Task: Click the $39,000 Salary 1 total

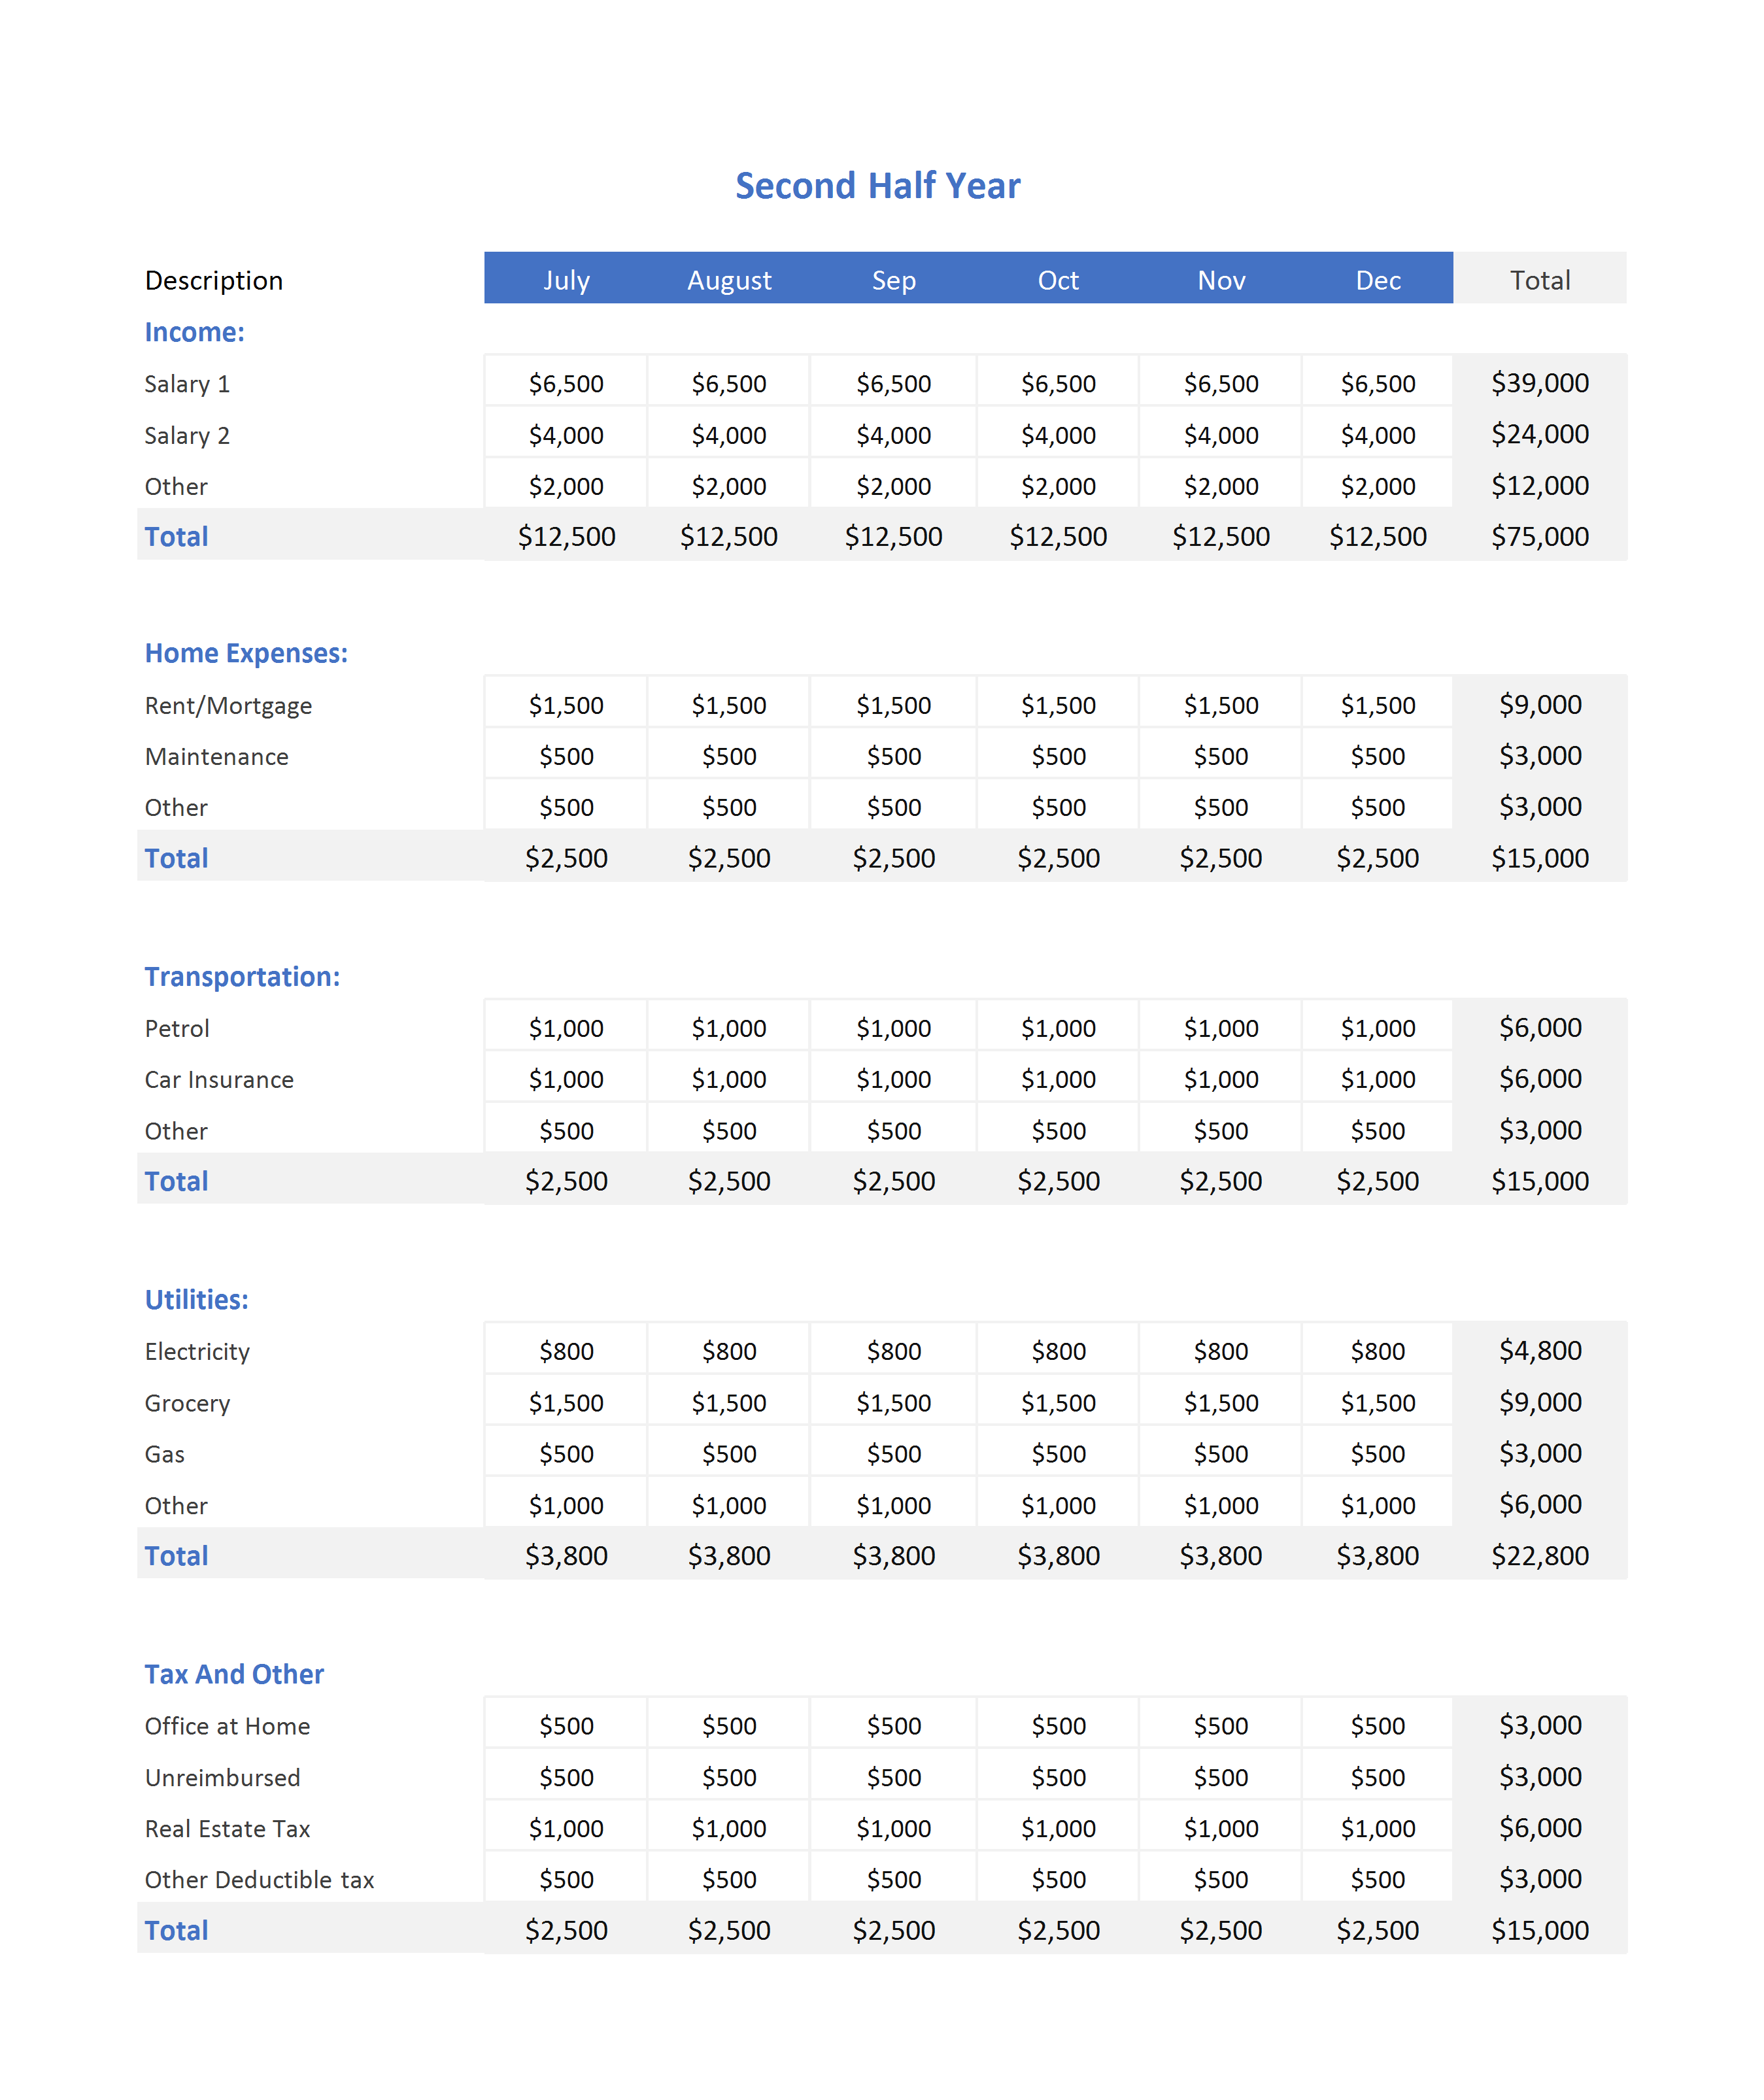Action: (1540, 383)
